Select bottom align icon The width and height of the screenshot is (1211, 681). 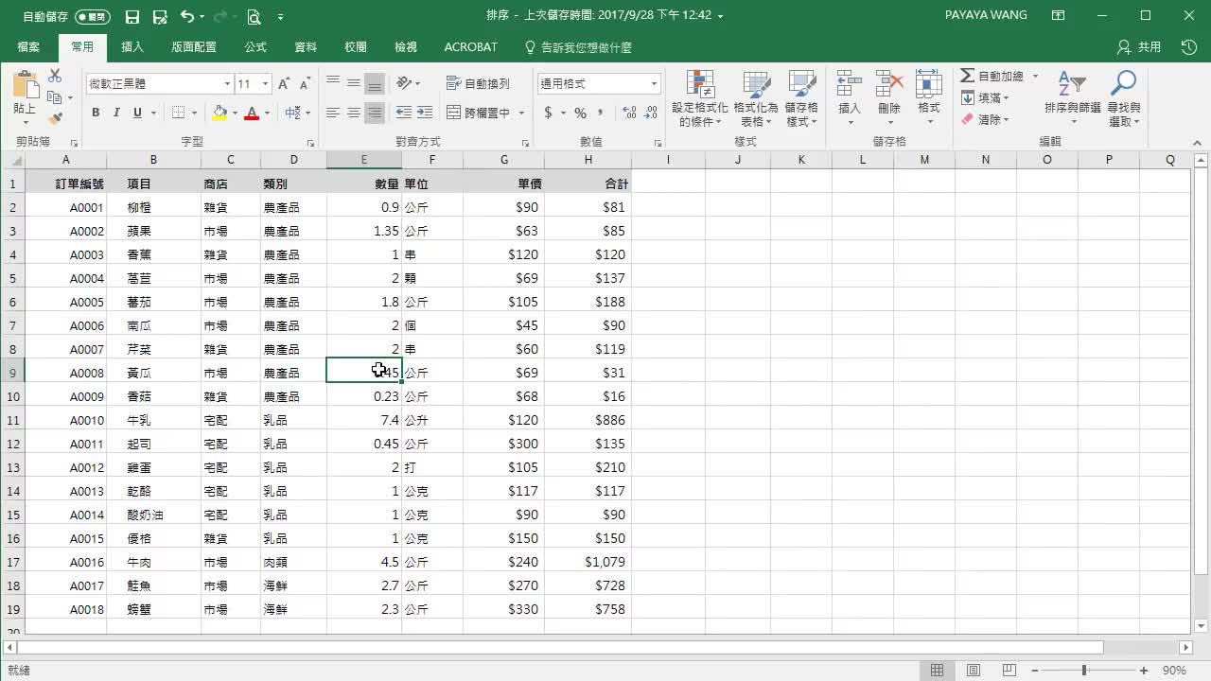(375, 84)
